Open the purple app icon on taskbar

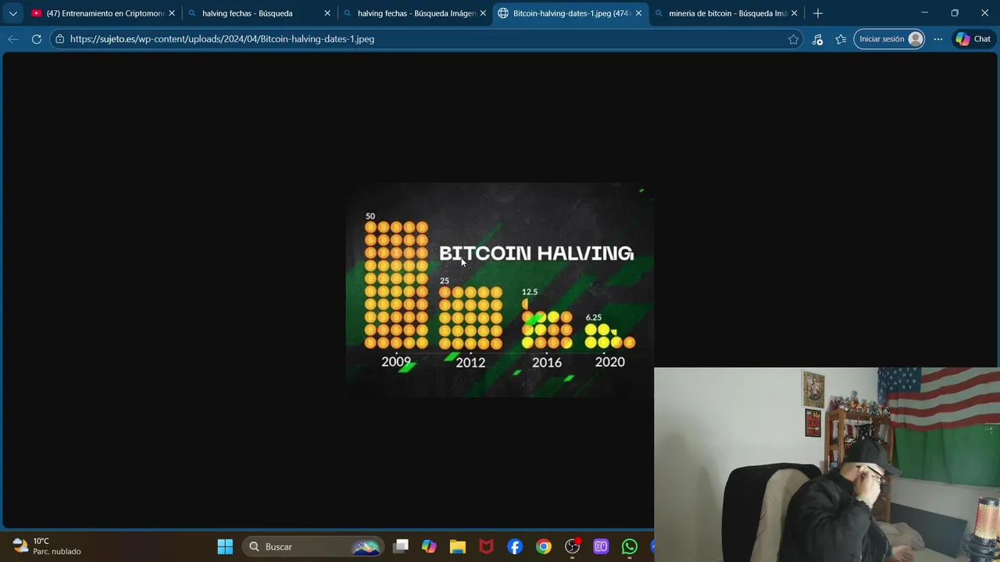(601, 546)
